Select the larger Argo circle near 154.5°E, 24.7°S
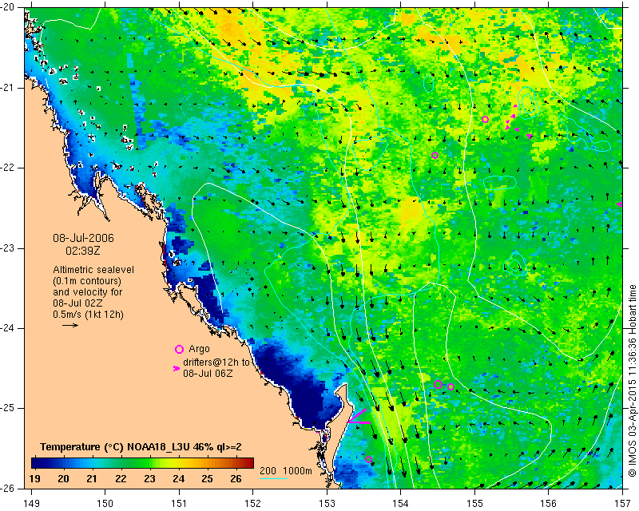Viewport: 639px width, 511px height. coord(438,384)
